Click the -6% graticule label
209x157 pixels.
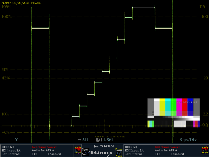pos(6,132)
